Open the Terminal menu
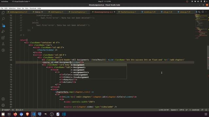This screenshot has width=209, height=117. coord(33,8)
